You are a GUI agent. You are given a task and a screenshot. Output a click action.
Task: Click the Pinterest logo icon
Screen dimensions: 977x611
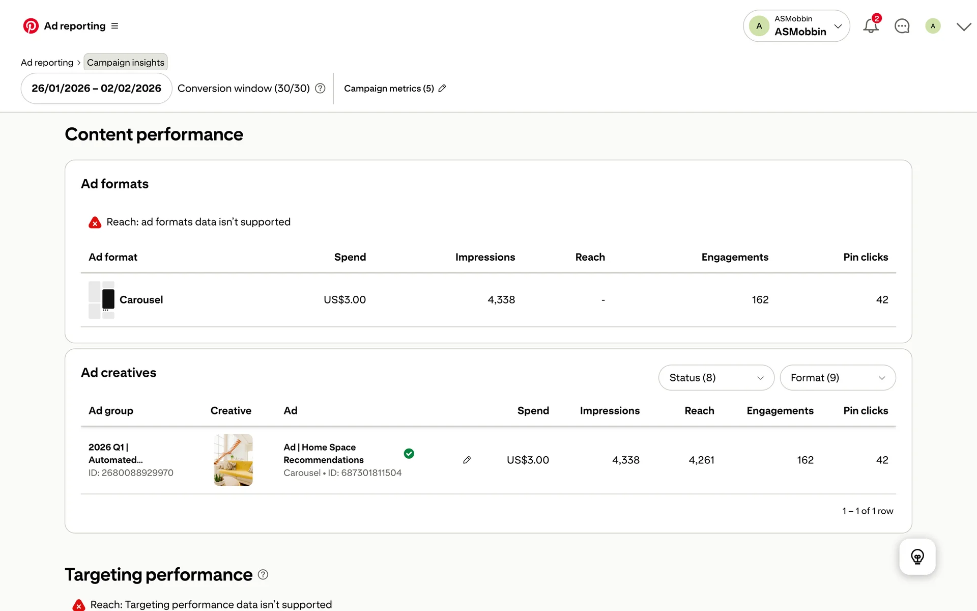(x=31, y=26)
